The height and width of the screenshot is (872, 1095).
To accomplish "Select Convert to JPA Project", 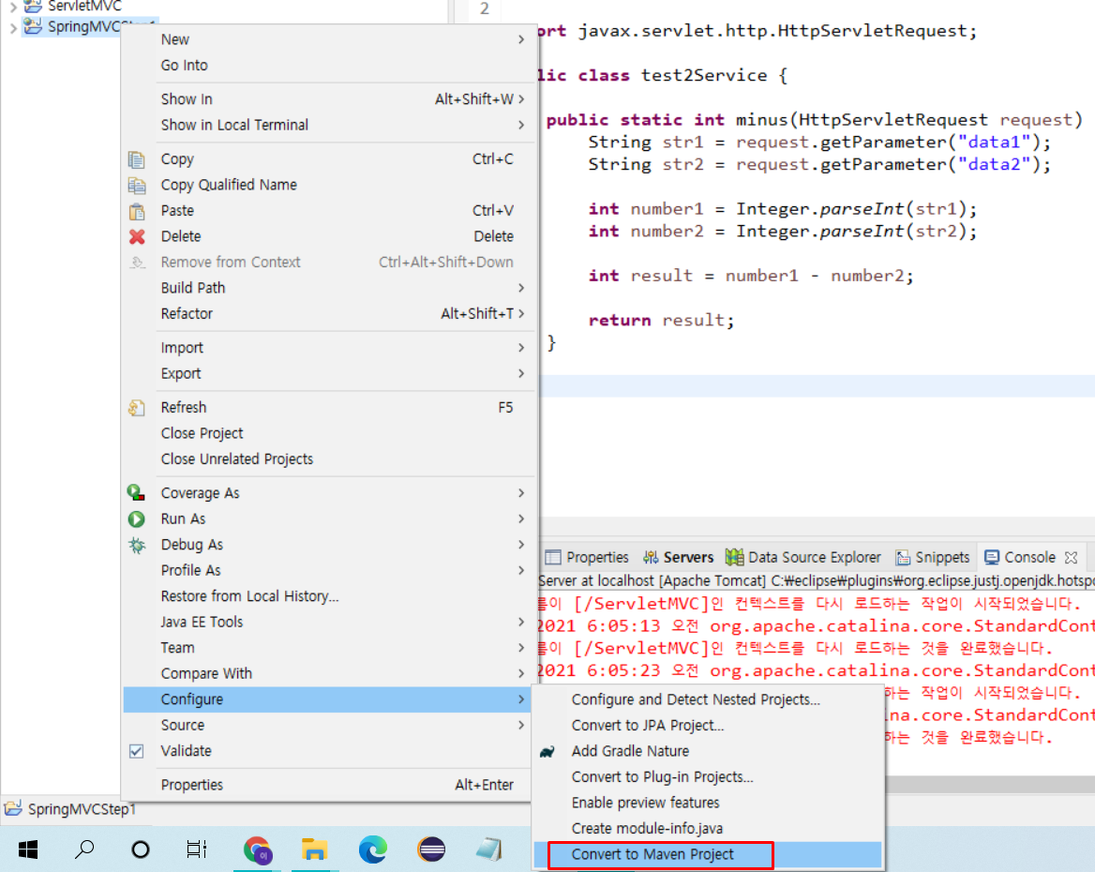I will click(708, 726).
